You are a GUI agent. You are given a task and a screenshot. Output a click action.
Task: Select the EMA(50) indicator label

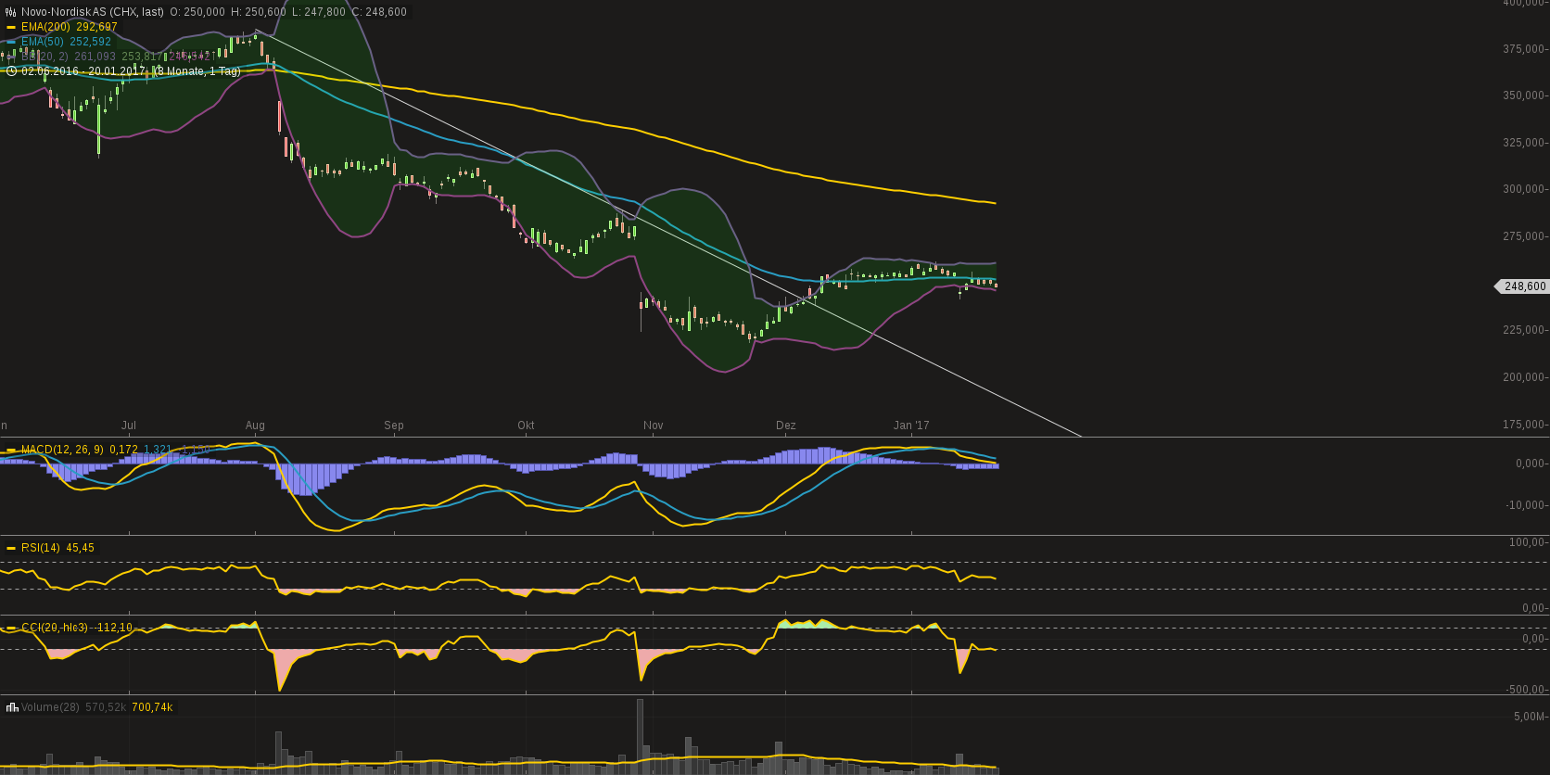click(x=42, y=43)
